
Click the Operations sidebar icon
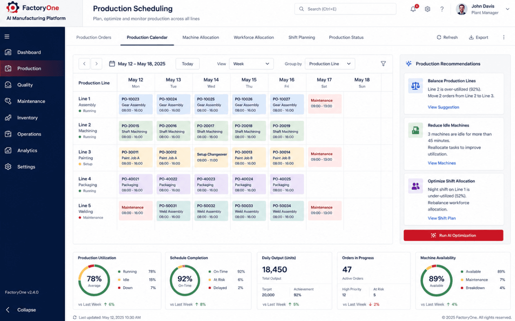click(x=8, y=134)
